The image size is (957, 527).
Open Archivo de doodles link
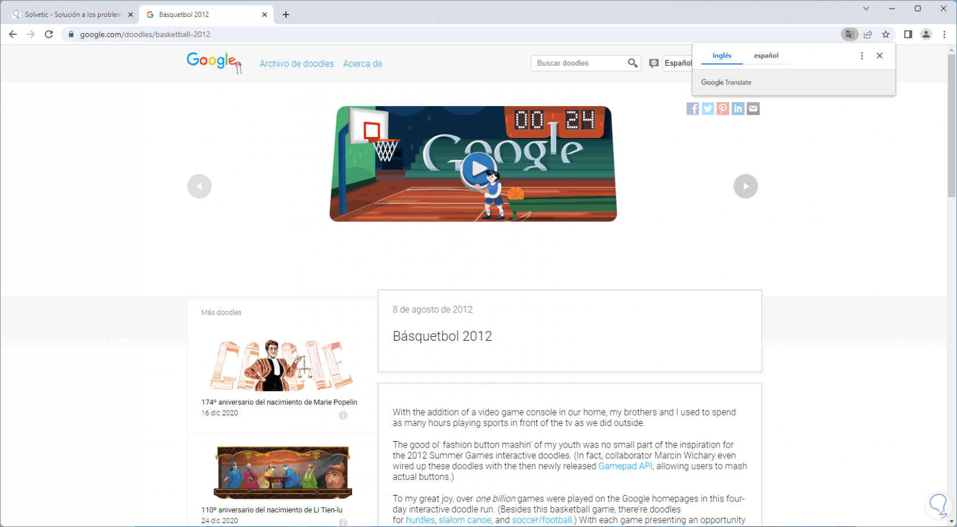click(296, 64)
